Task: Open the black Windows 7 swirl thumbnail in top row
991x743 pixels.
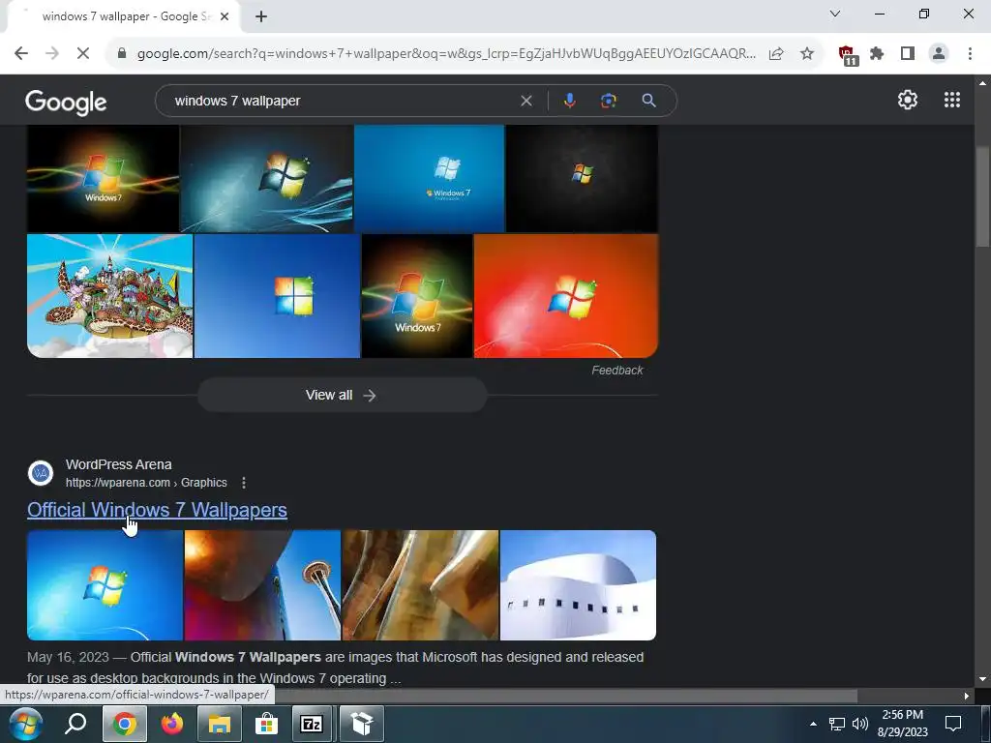Action: (103, 179)
